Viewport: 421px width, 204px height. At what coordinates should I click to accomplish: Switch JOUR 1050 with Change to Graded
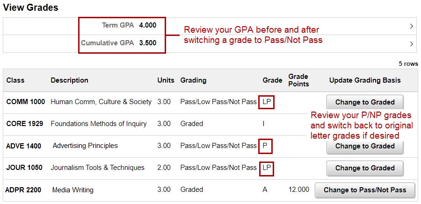click(x=365, y=168)
